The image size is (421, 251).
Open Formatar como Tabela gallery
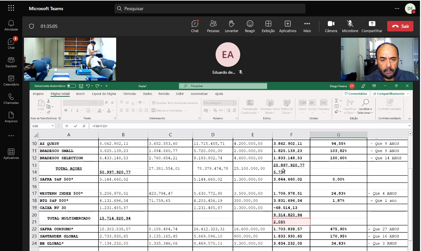pos(270,107)
